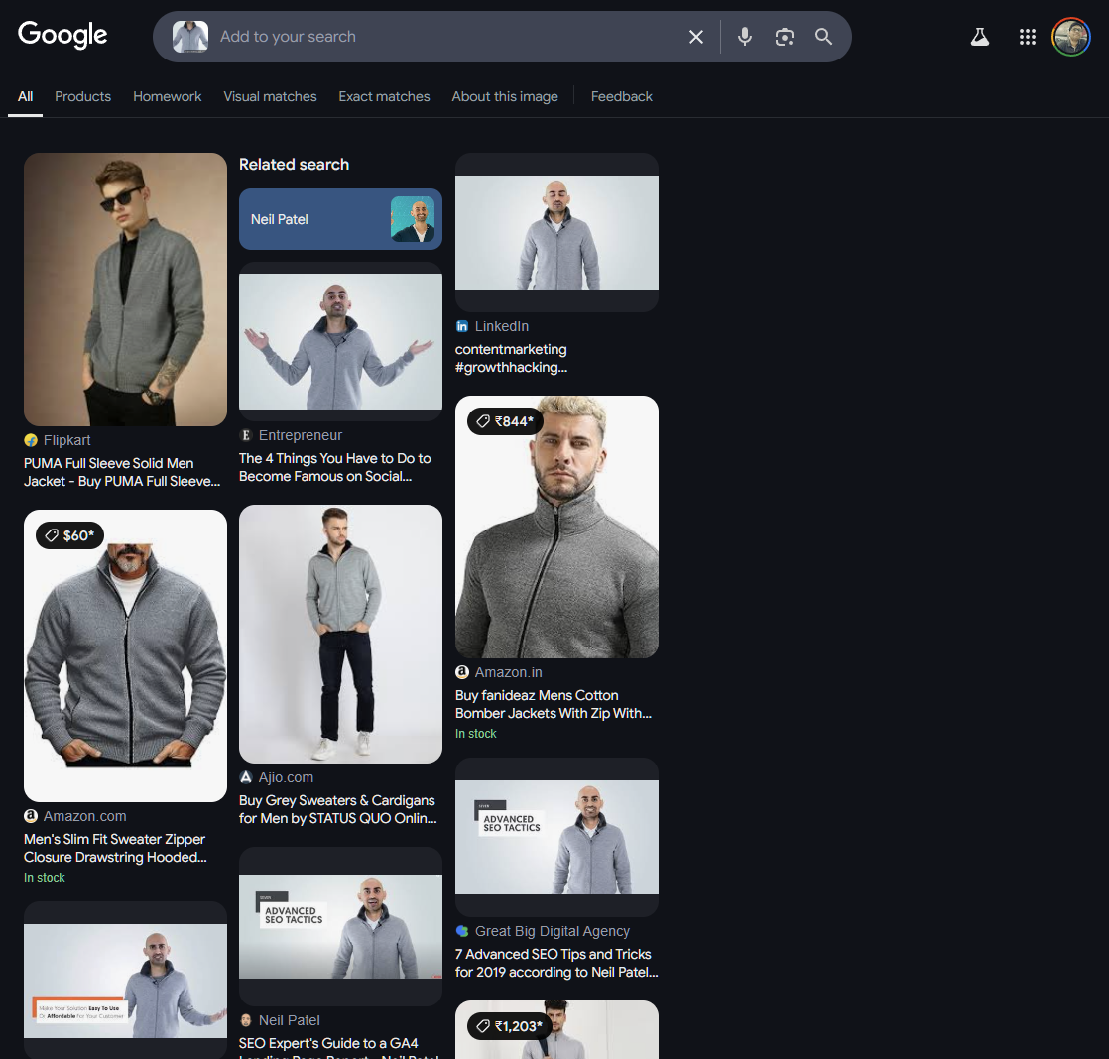1109x1059 pixels.
Task: Click the Ajio.com source icon
Action: point(245,777)
